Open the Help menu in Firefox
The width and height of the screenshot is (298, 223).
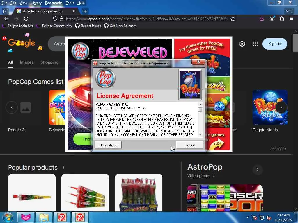point(81,3)
